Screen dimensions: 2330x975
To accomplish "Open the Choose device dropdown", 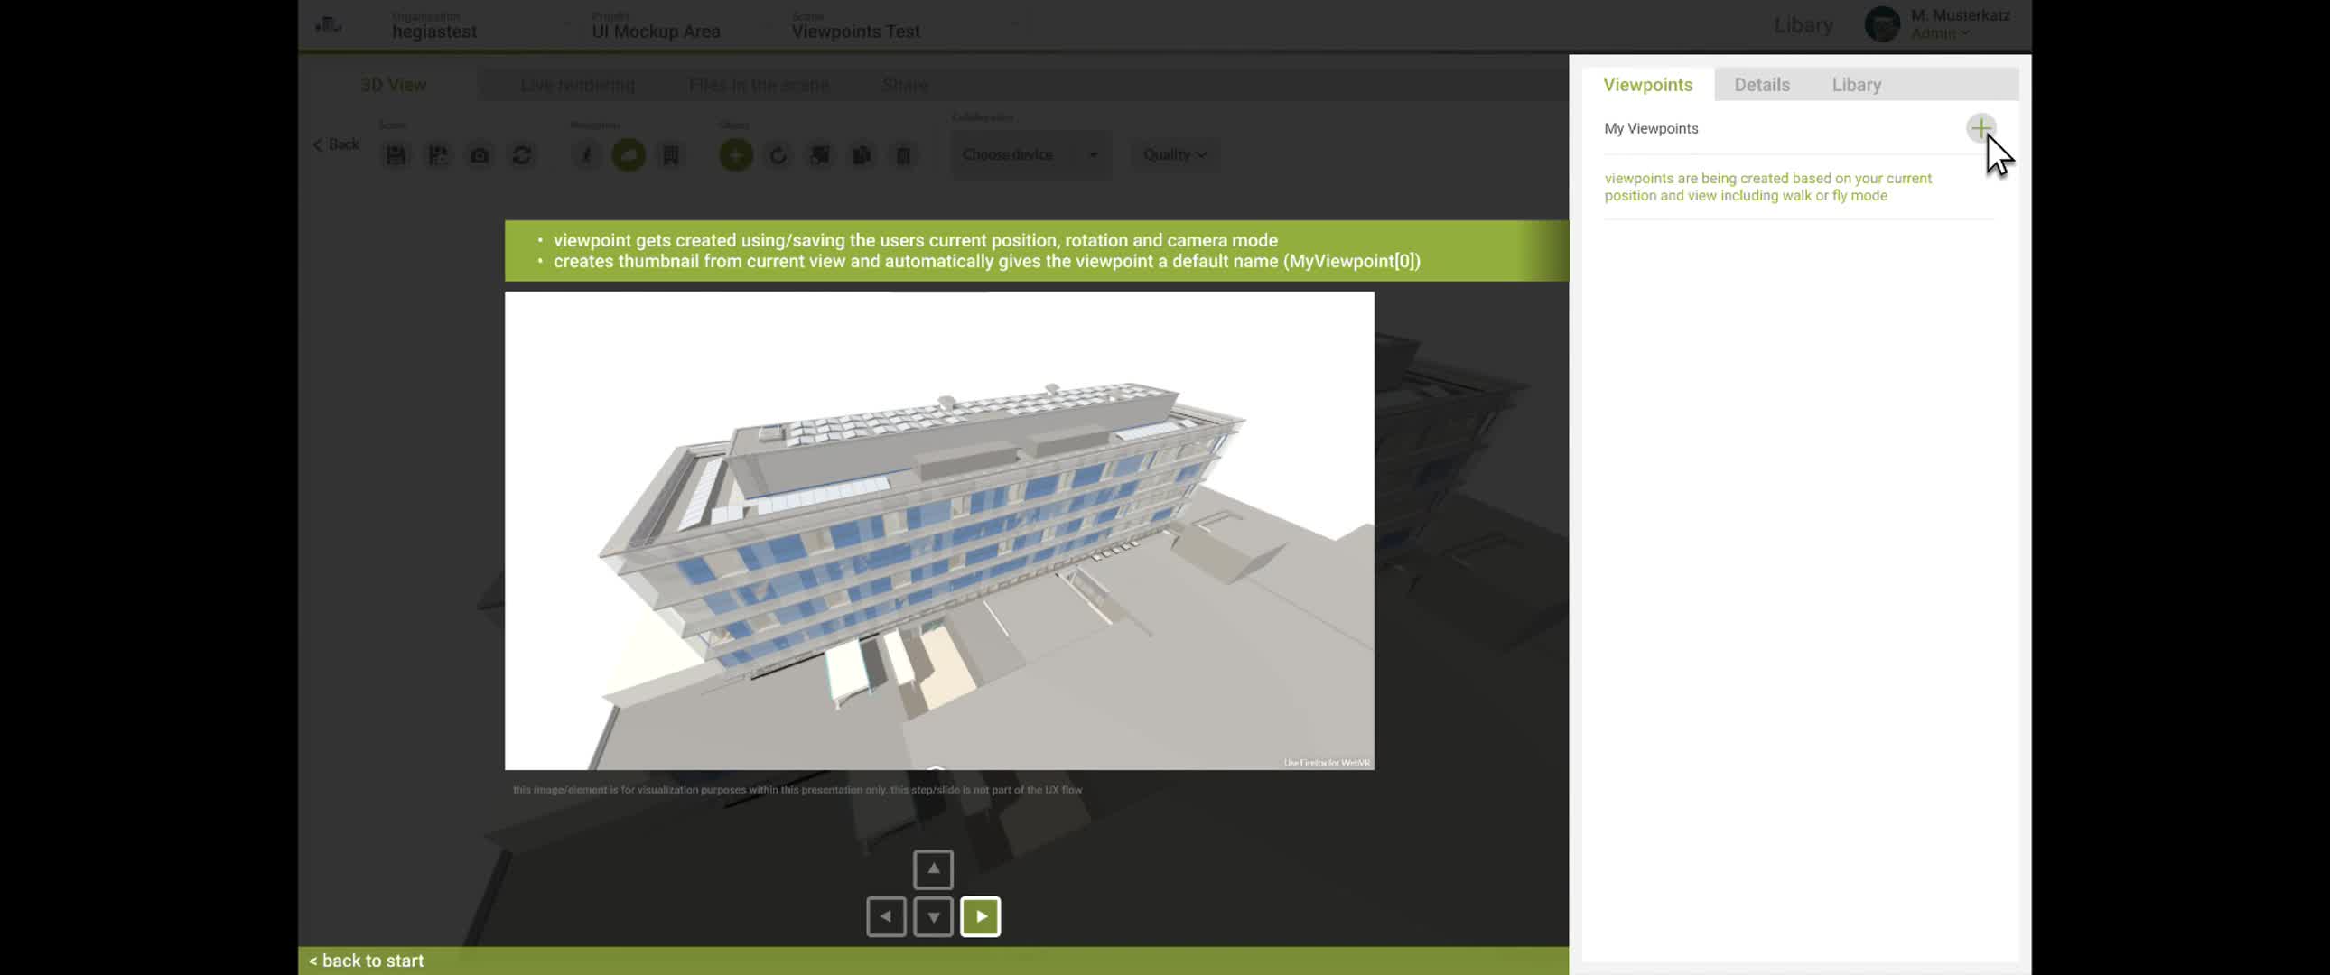I will pos(1030,154).
